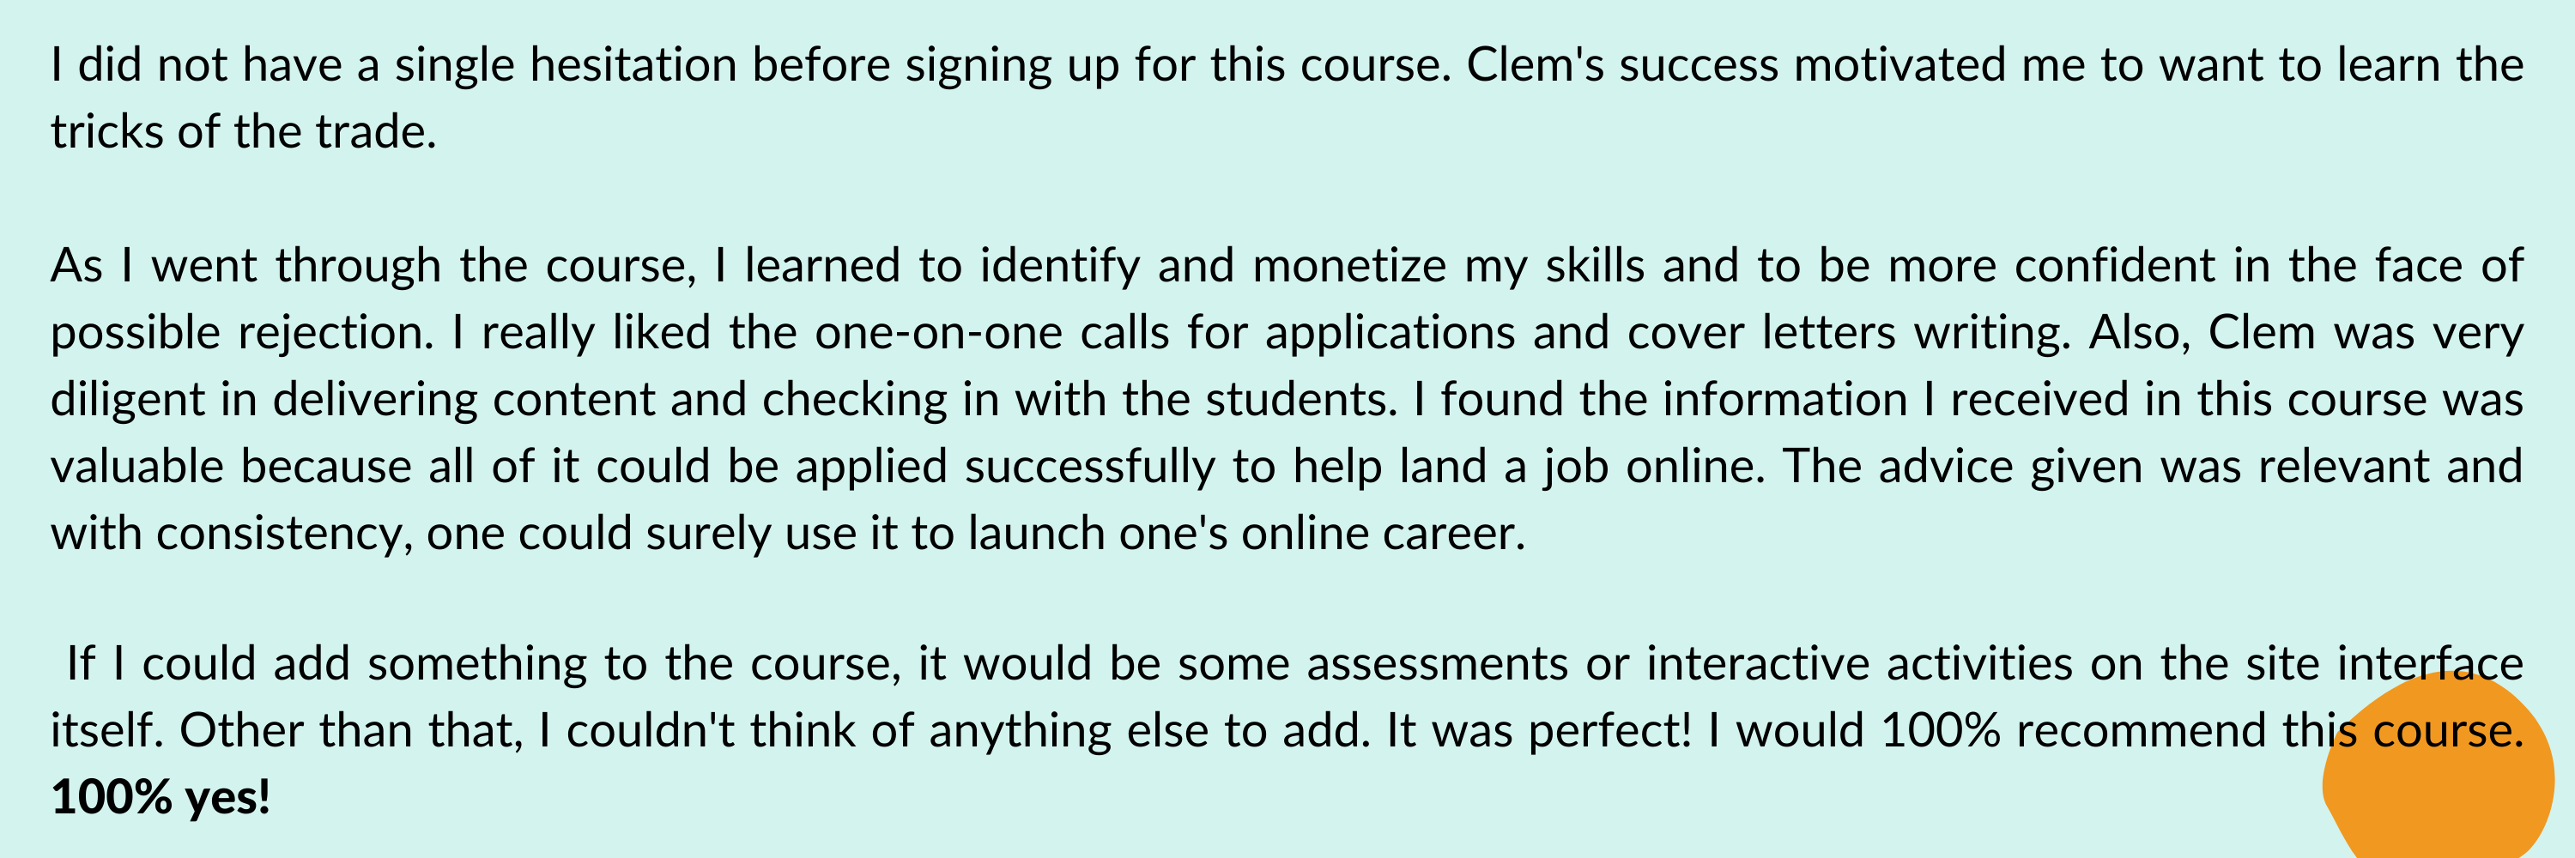Click the words "interactive activities"

click(x=1860, y=664)
